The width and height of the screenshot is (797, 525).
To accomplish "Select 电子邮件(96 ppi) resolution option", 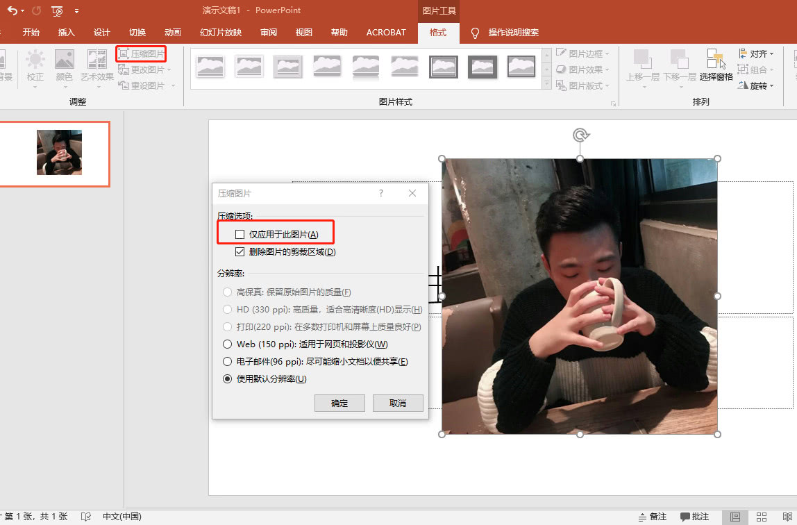I will (x=227, y=361).
